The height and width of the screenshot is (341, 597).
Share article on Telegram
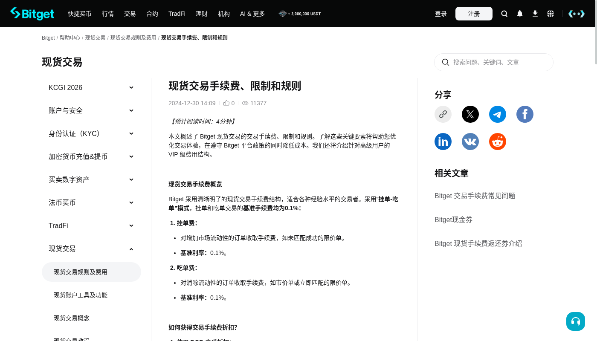coord(498,114)
